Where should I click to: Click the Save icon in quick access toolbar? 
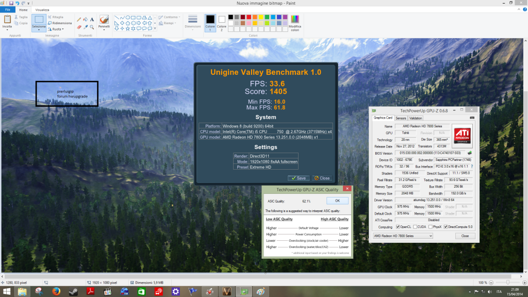11,3
